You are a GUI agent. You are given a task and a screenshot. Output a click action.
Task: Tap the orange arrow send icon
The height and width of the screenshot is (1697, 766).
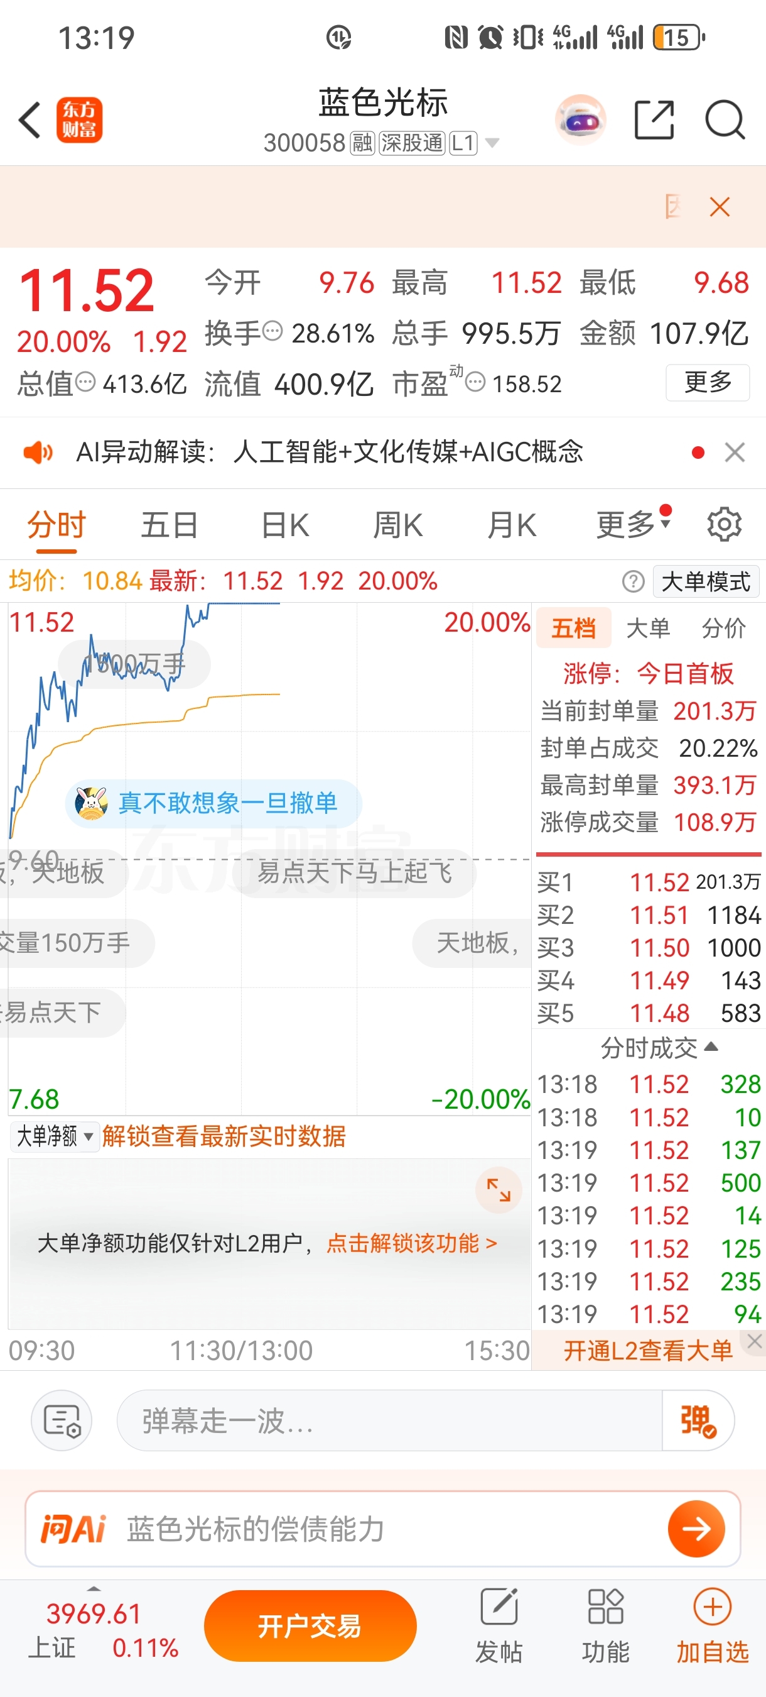pos(696,1529)
